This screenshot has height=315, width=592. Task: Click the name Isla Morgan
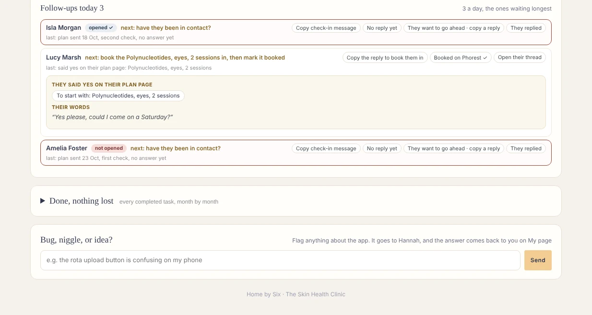pos(63,28)
